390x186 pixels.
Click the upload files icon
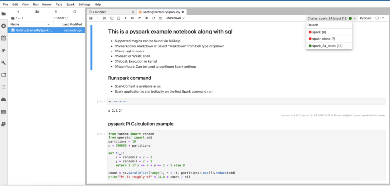point(56,12)
